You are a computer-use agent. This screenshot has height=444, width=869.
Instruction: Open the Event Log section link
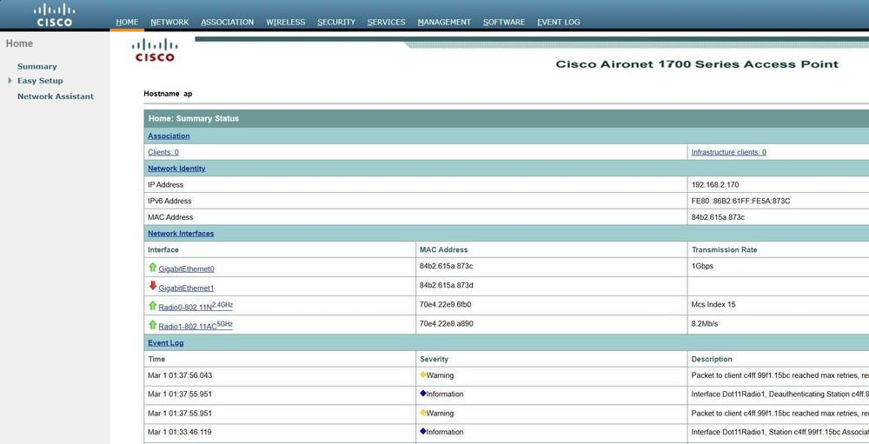point(166,342)
